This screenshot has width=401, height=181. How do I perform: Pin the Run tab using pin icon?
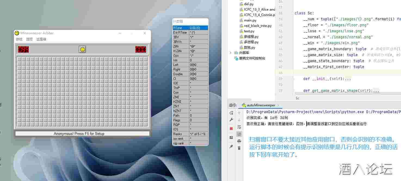click(x=231, y=147)
